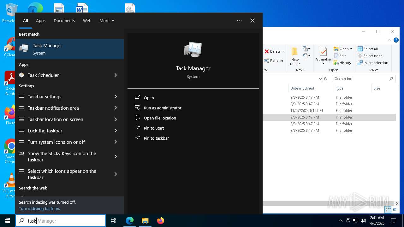
Task: Sort by Date modified column header
Action: click(x=302, y=88)
